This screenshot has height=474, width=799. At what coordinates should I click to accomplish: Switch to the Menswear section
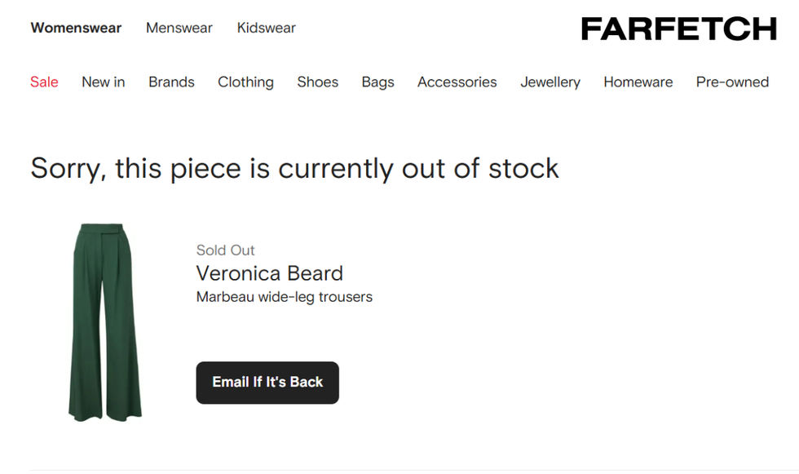pyautogui.click(x=179, y=28)
